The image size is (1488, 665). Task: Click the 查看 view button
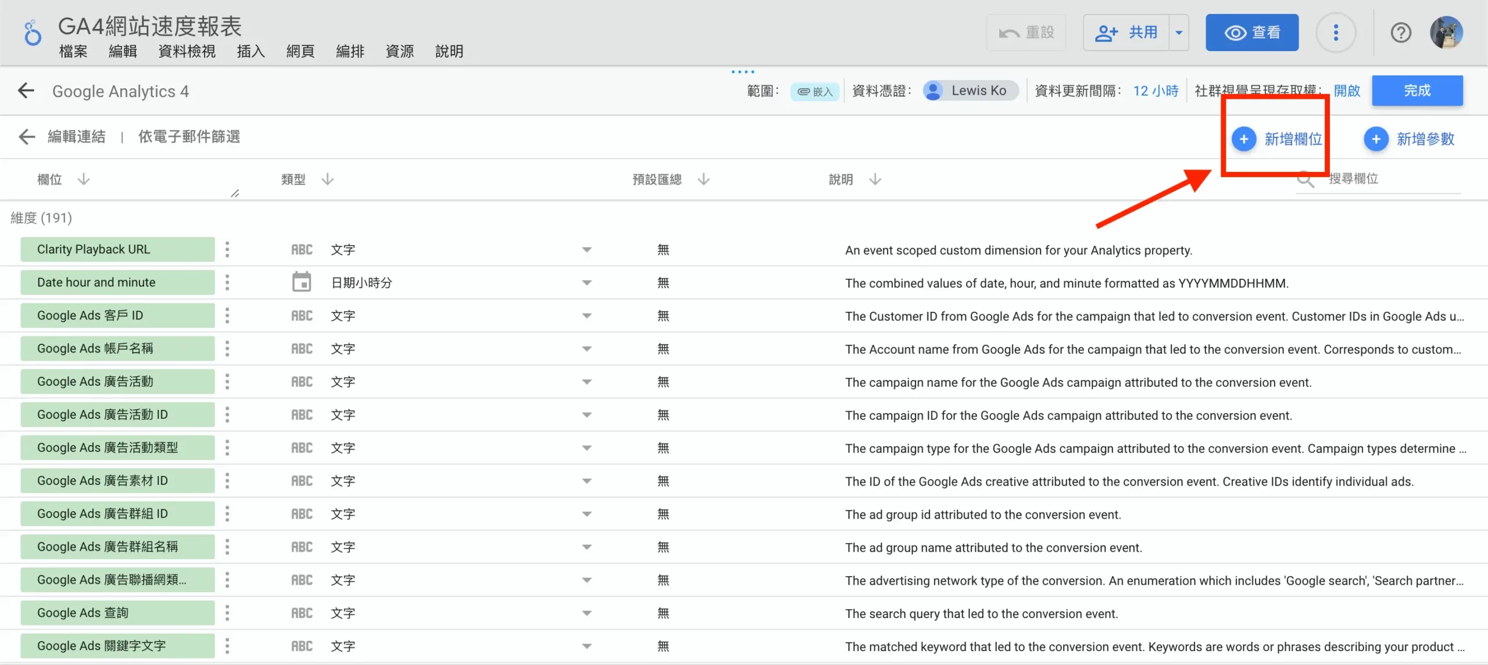point(1251,33)
